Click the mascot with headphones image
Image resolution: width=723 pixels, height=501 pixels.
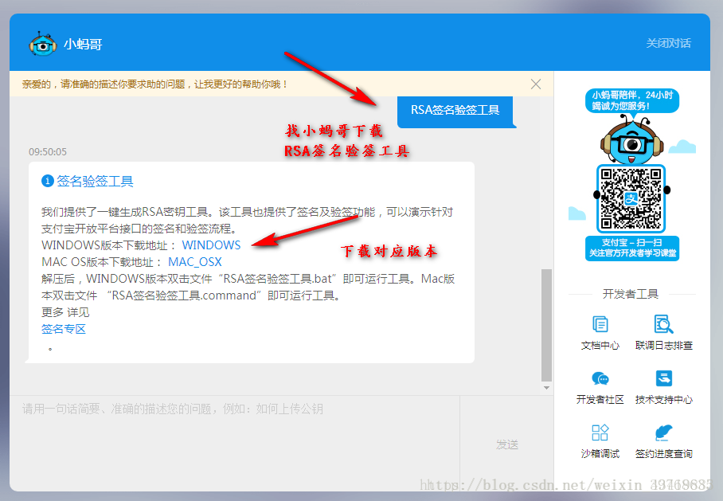point(631,139)
